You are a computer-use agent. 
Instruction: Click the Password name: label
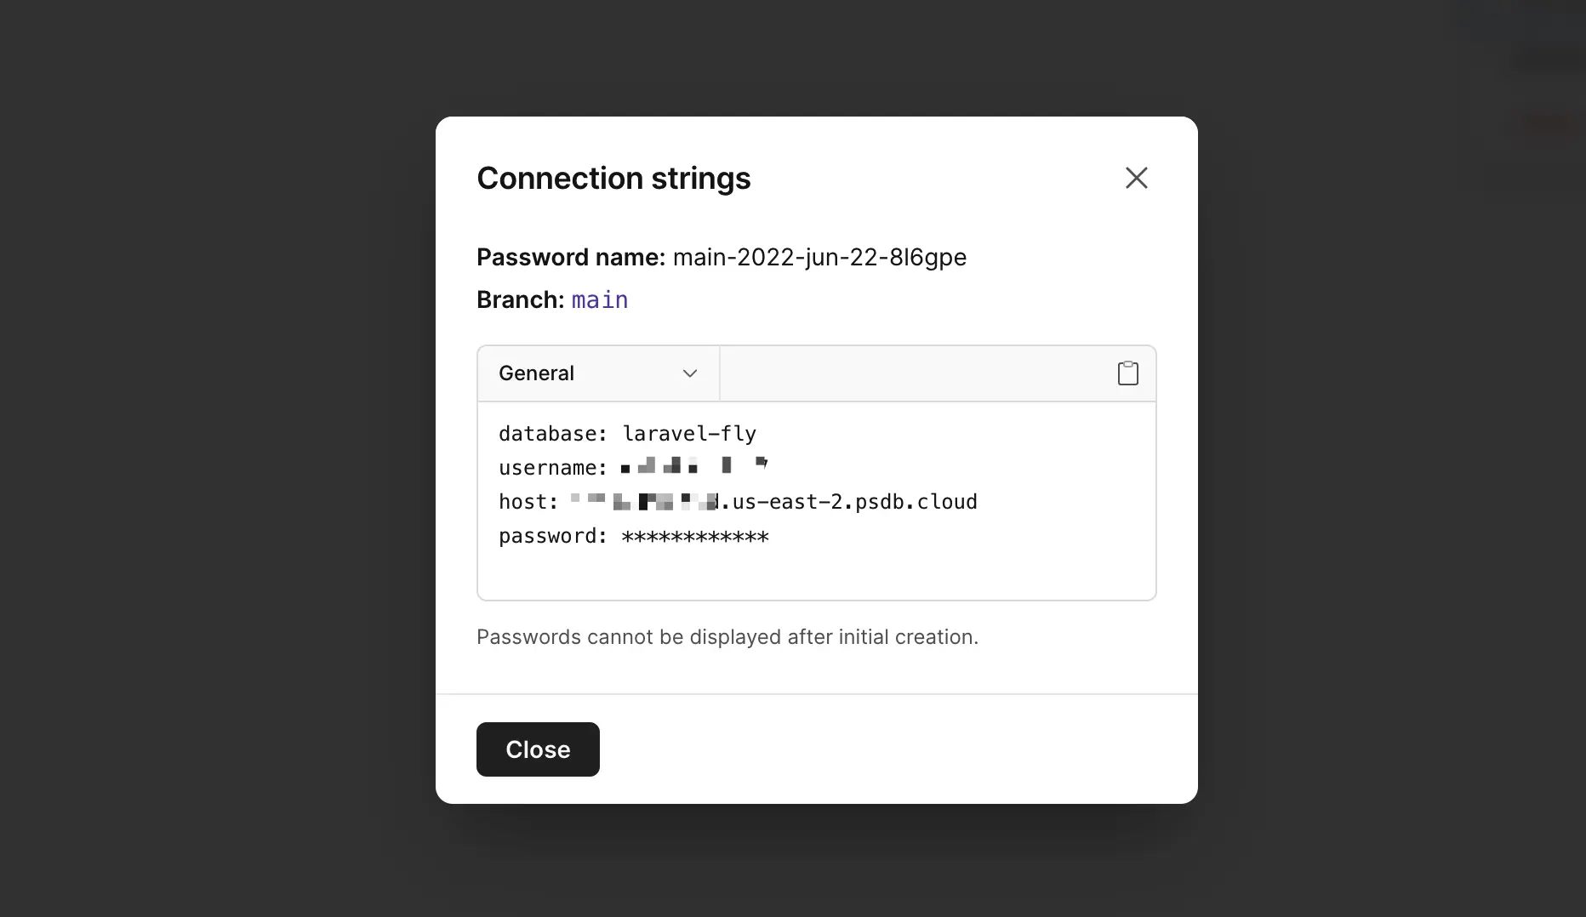pos(571,258)
